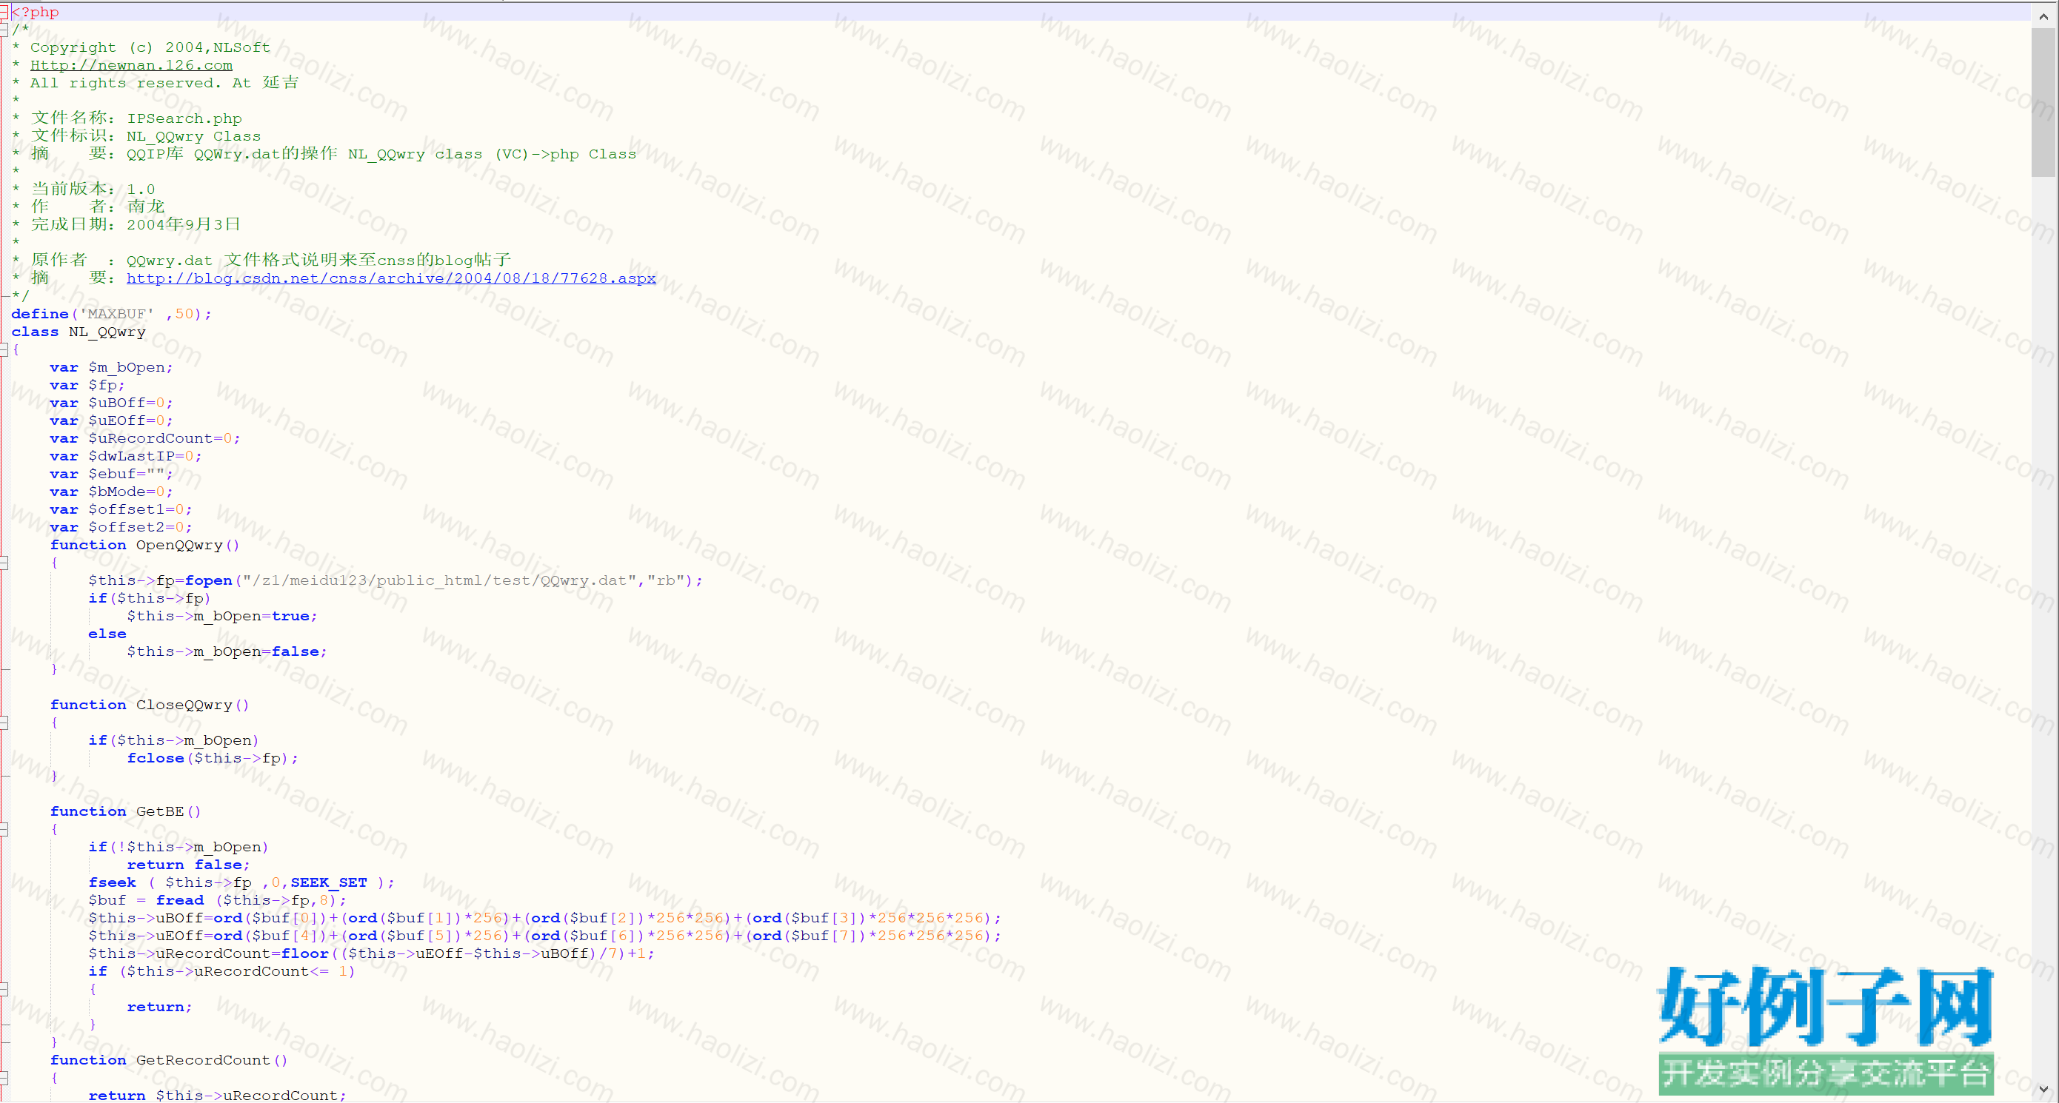Collapse the OpenQQwry function body fold
2059x1103 pixels.
click(3, 563)
